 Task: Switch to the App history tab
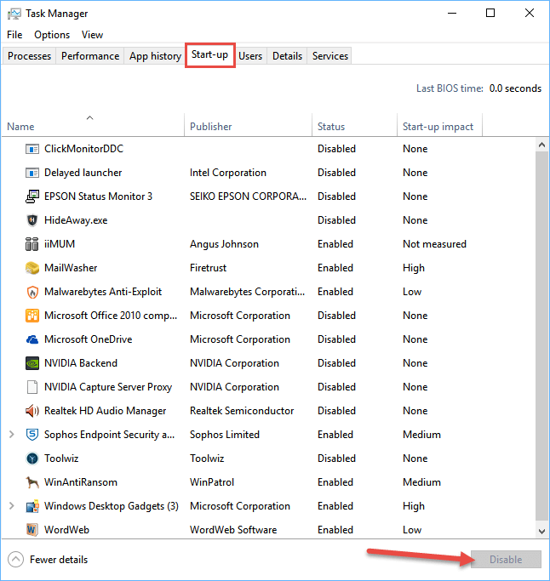(x=155, y=56)
